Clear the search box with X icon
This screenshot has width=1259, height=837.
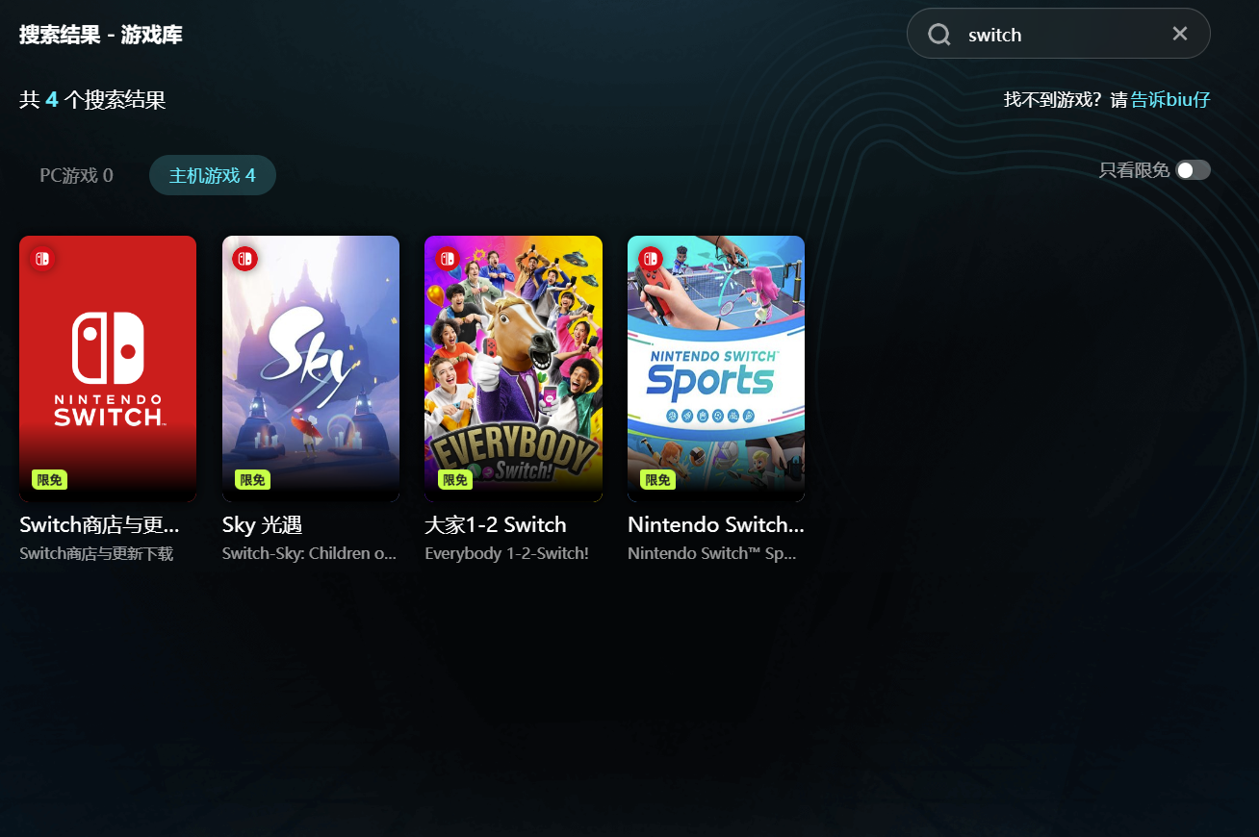[x=1180, y=34]
